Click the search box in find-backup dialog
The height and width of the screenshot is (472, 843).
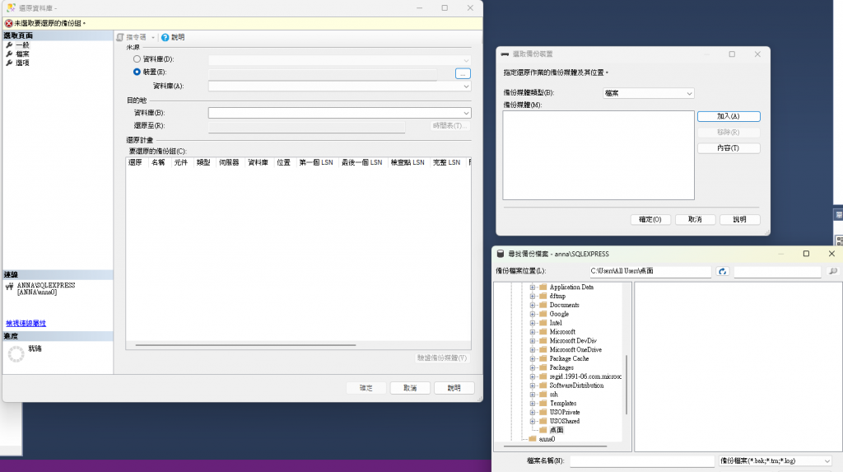tap(777, 271)
